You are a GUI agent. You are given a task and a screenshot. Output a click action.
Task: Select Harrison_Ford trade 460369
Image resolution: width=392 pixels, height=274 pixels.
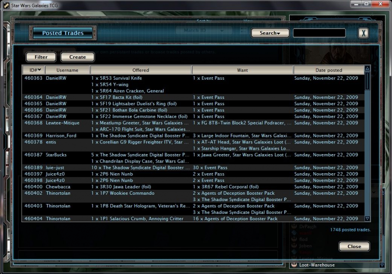click(x=193, y=136)
